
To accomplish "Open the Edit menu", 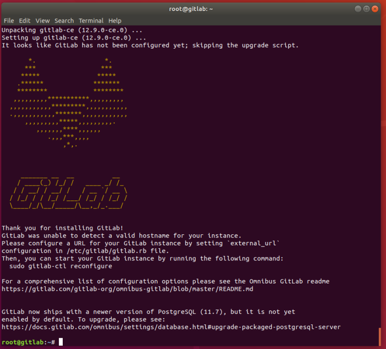I will tap(24, 21).
